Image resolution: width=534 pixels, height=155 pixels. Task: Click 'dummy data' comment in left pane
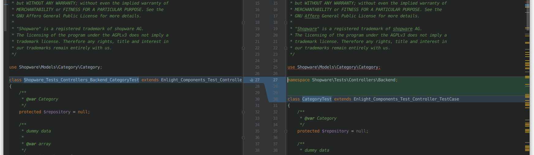pyautogui.click(x=39, y=131)
